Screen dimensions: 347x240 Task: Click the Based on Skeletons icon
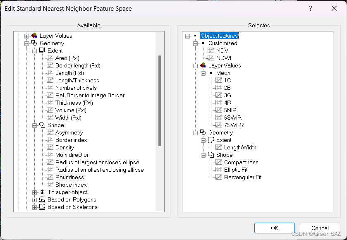click(x=42, y=207)
